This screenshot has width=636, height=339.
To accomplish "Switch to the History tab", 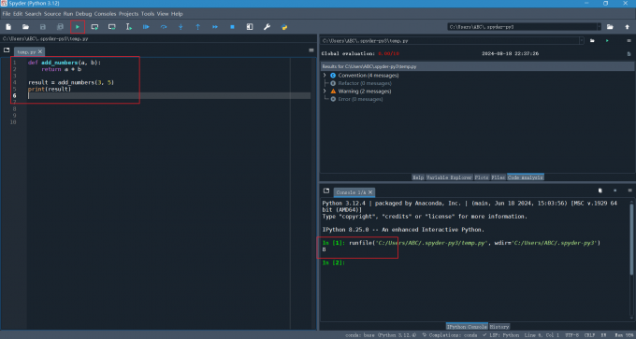I will pyautogui.click(x=499, y=327).
